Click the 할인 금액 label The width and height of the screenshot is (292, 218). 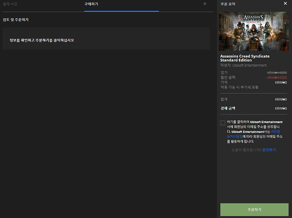click(228, 77)
